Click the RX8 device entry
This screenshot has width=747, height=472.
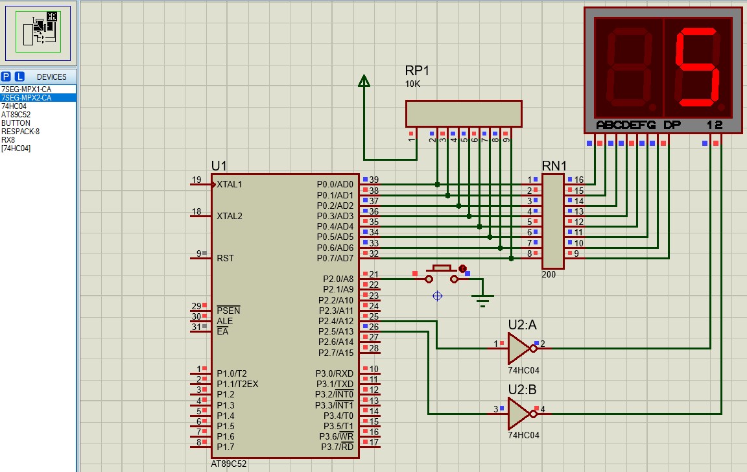[x=8, y=140]
